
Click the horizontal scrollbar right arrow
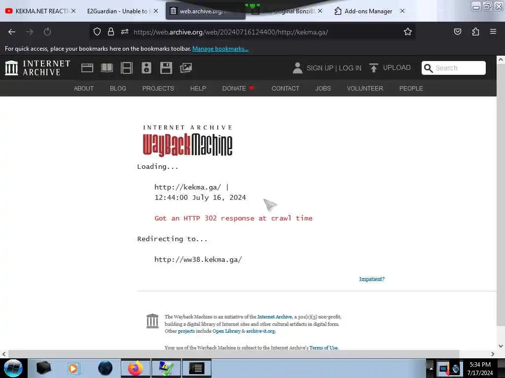pos(493,354)
